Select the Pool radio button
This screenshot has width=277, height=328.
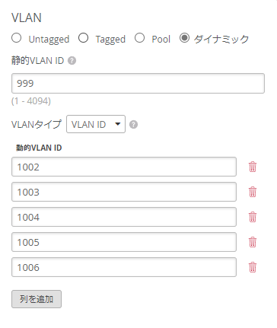139,38
